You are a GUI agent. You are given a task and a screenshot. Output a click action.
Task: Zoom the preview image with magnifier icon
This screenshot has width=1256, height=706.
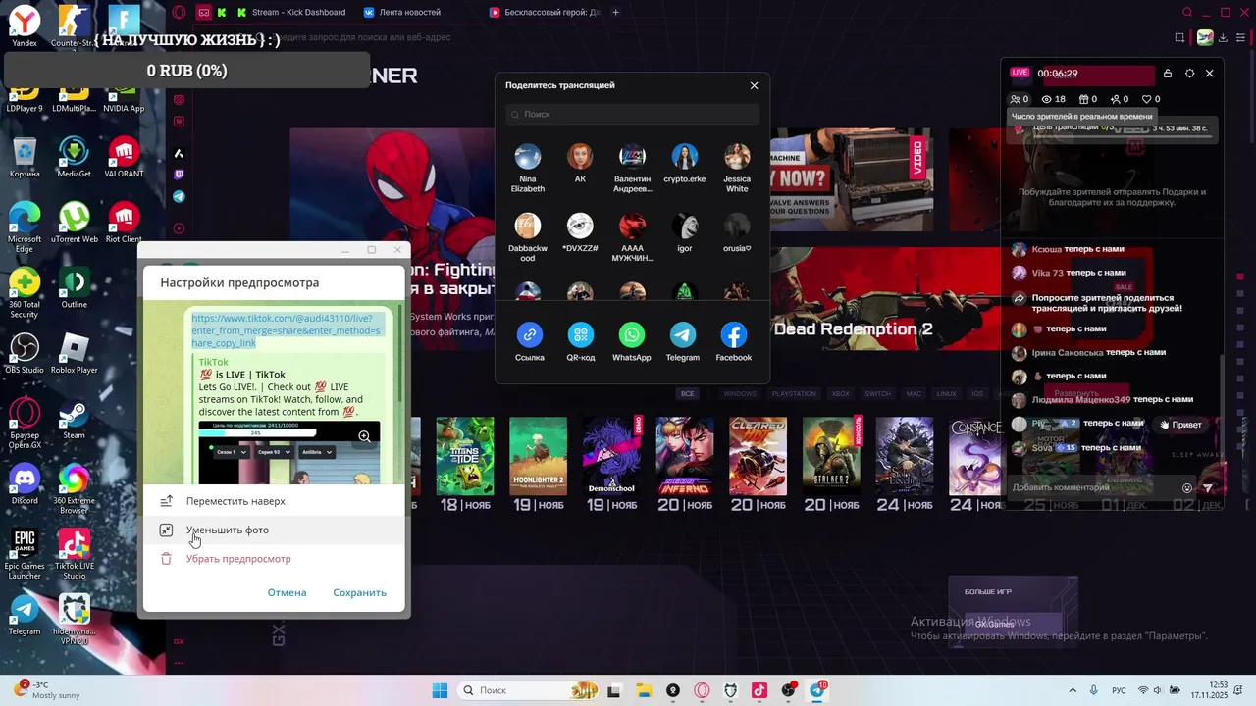364,436
